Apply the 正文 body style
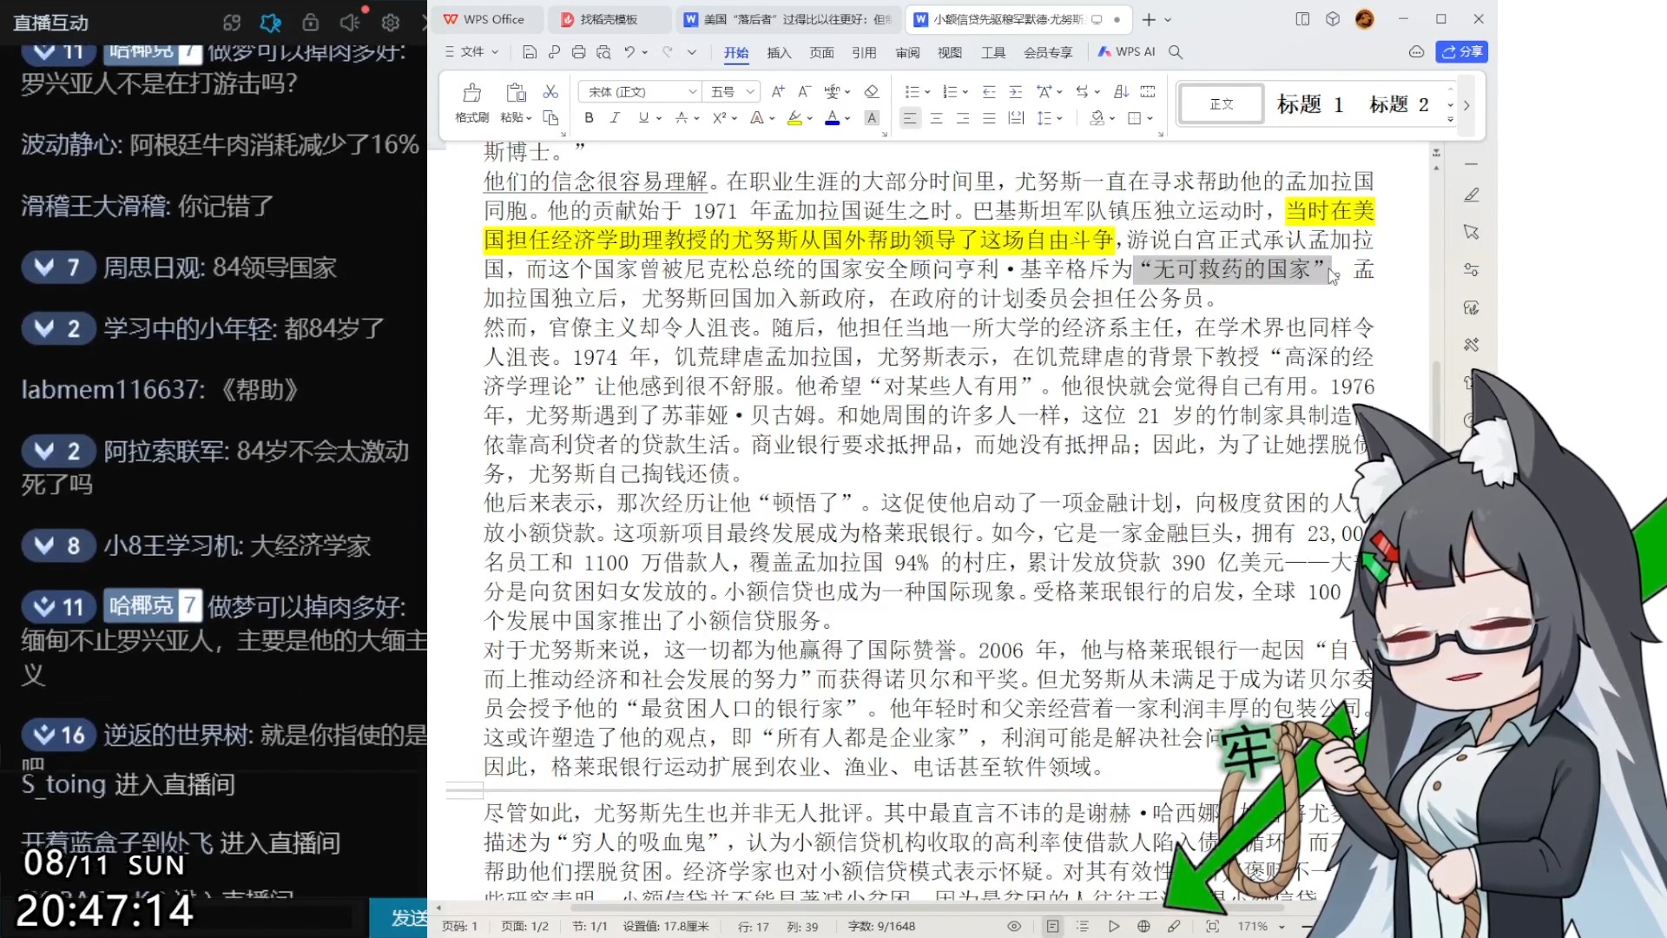 (1221, 104)
